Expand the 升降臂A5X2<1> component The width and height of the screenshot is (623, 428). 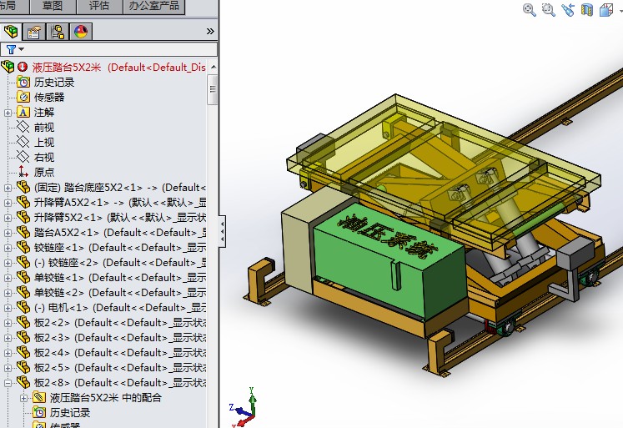pos(8,203)
